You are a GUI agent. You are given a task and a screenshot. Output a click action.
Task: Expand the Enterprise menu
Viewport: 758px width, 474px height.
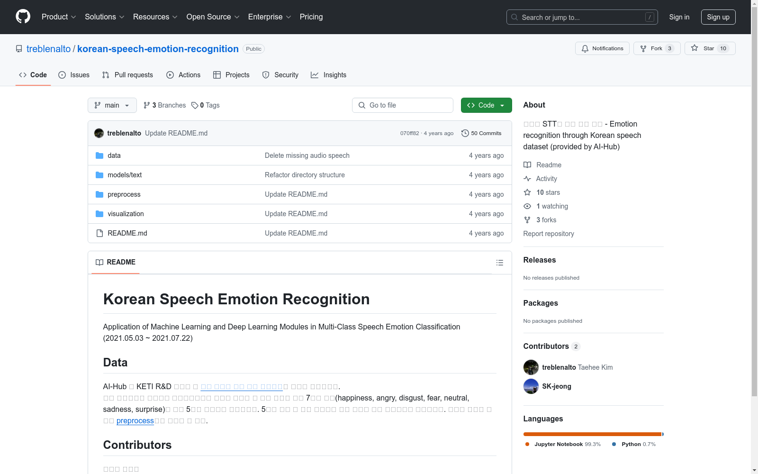(x=270, y=17)
